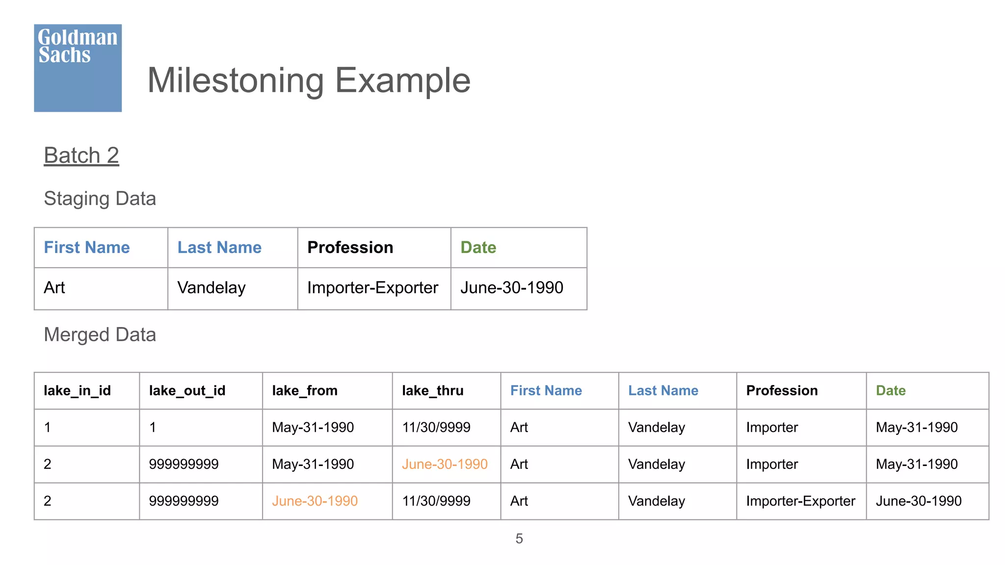The width and height of the screenshot is (1005, 565).
Task: Select the lake_from column header
Action: click(x=305, y=391)
